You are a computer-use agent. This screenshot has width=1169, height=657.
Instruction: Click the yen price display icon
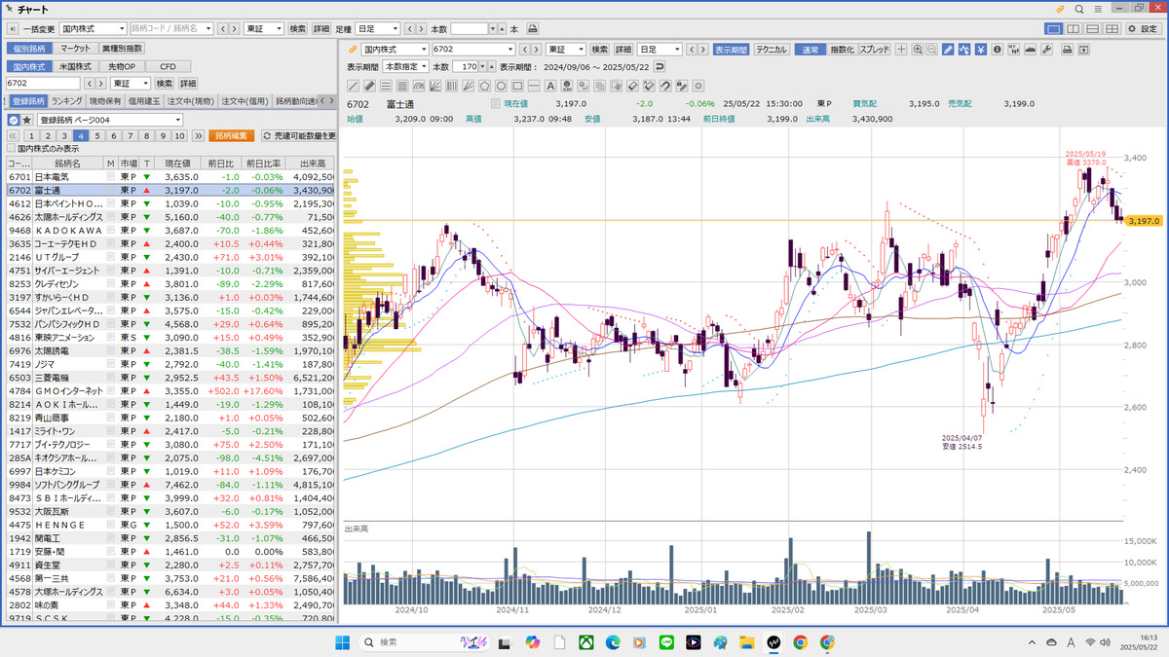pos(980,50)
